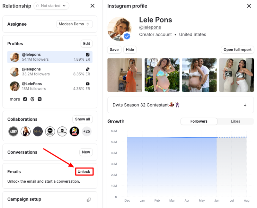This screenshot has height=208, width=257.
Task: Select the @LelePons YouTube profile row
Action: click(50, 86)
